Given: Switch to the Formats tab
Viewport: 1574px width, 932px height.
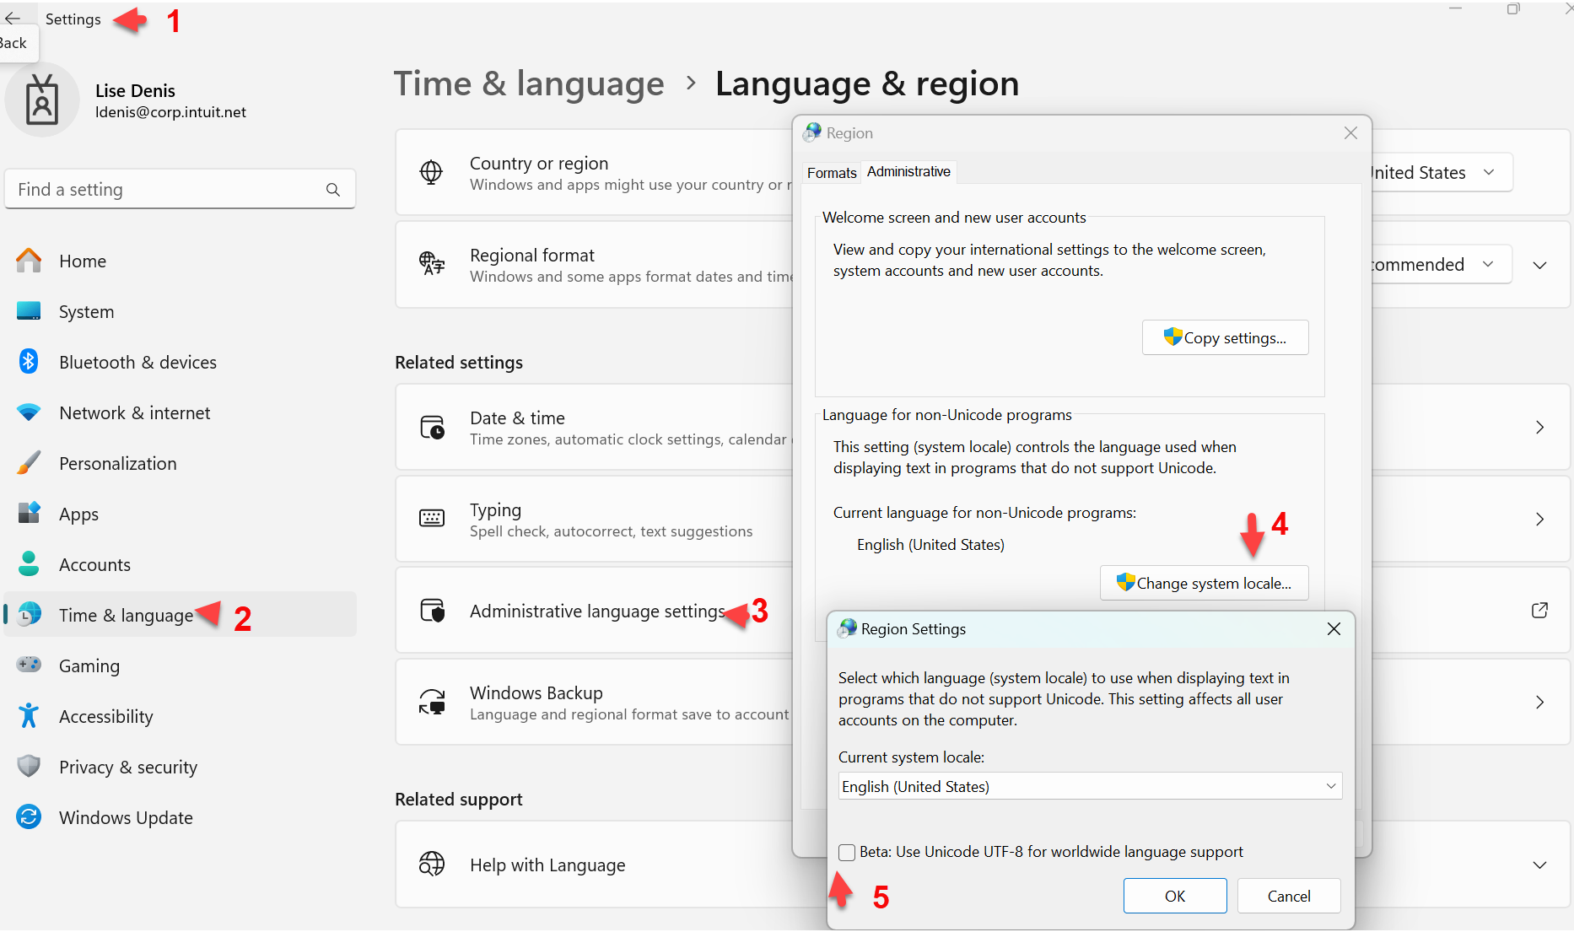Looking at the screenshot, I should tap(831, 173).
